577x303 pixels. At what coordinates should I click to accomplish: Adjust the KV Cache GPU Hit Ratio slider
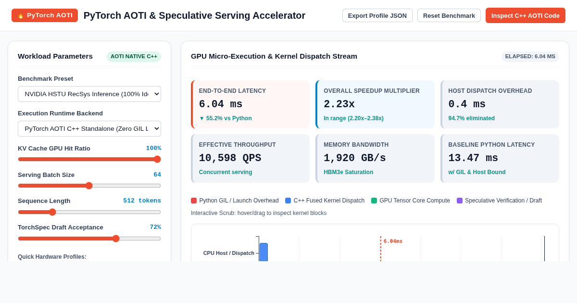89,159
